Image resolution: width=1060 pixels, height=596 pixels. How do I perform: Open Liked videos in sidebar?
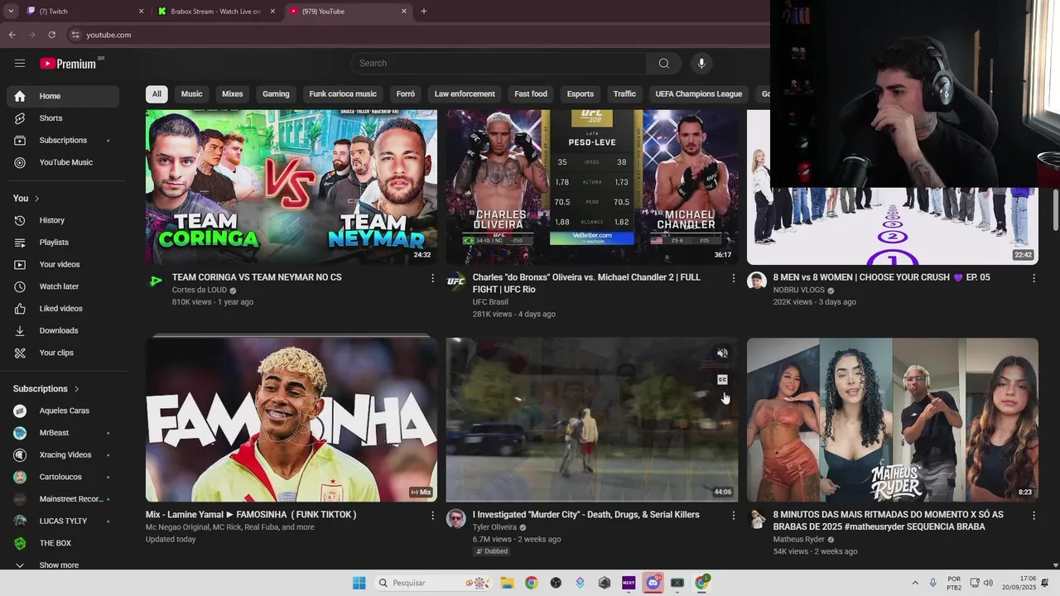click(63, 309)
